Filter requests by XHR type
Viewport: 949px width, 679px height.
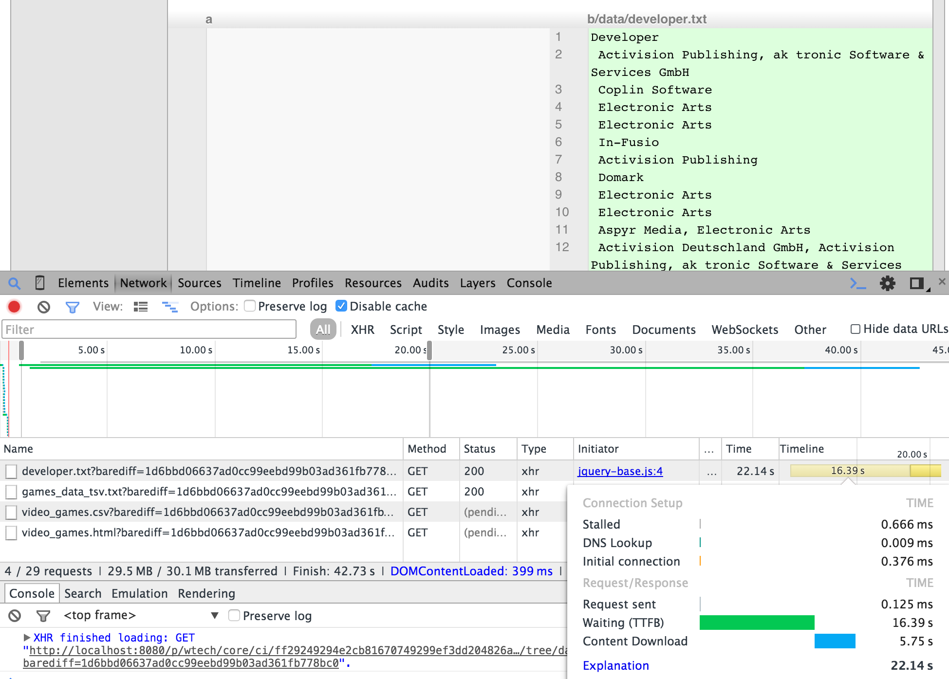point(362,330)
